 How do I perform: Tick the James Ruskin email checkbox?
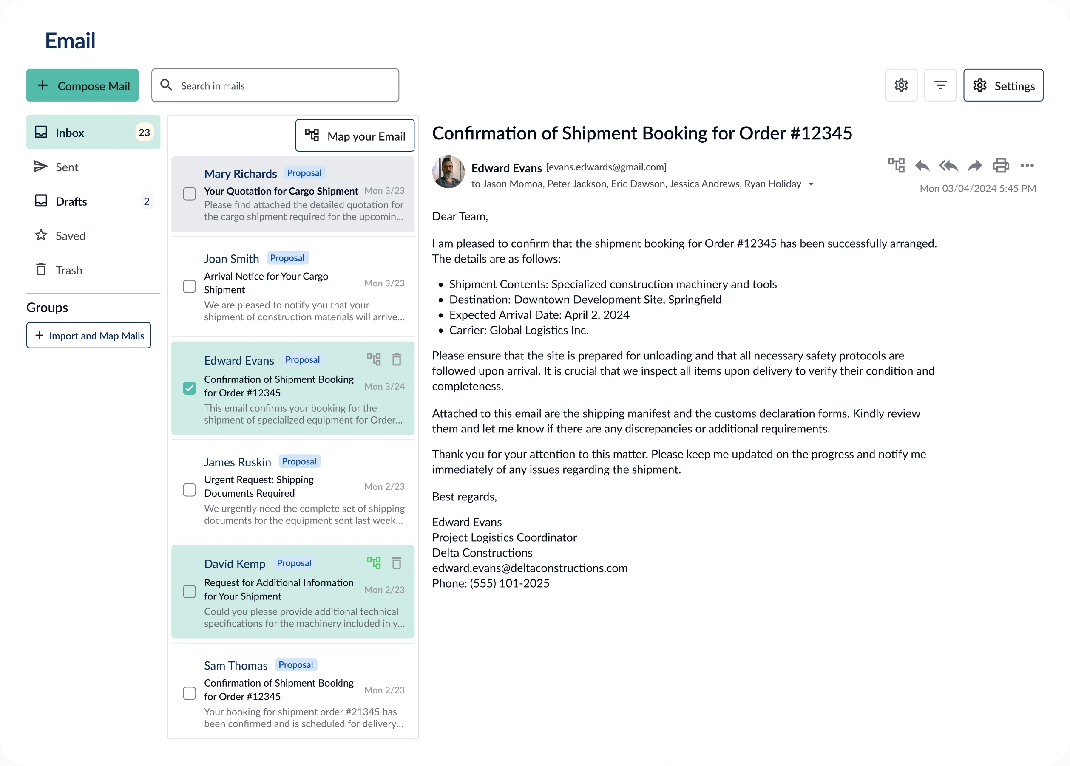(x=189, y=490)
